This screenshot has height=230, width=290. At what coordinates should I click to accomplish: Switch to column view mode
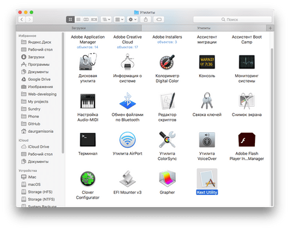click(x=86, y=19)
